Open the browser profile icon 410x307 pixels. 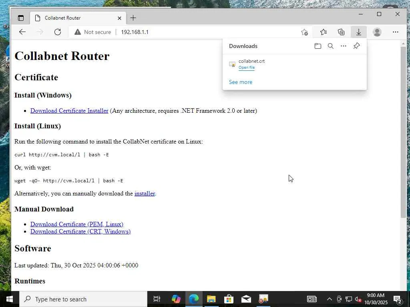377,32
